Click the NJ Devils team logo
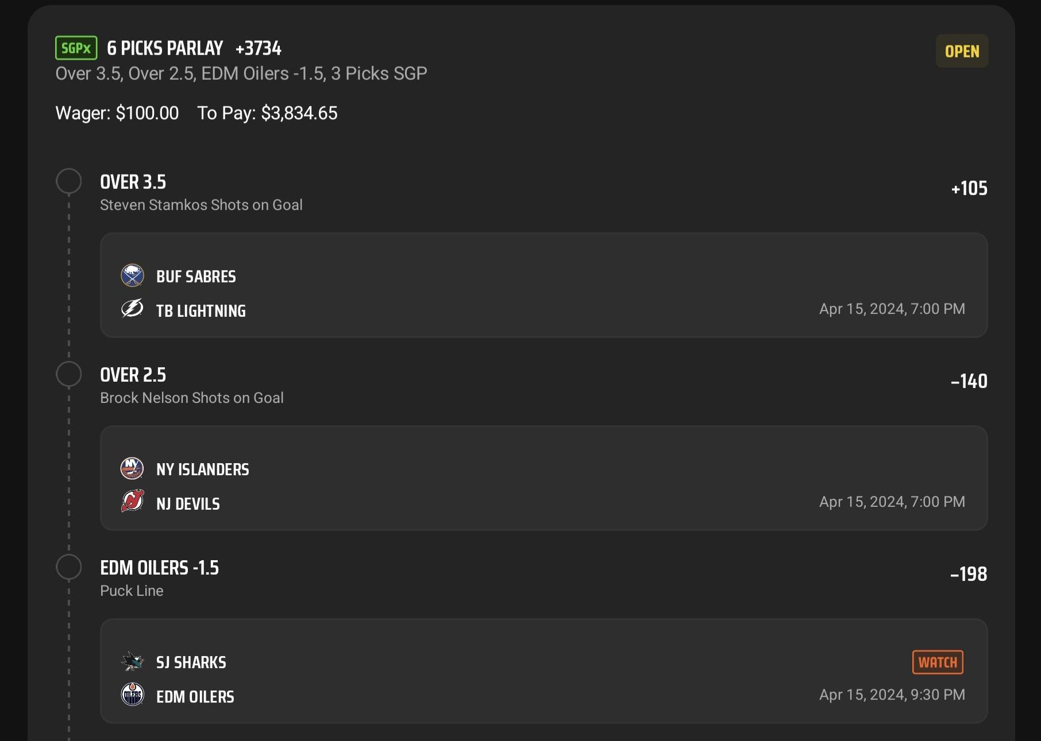The image size is (1041, 741). (132, 501)
